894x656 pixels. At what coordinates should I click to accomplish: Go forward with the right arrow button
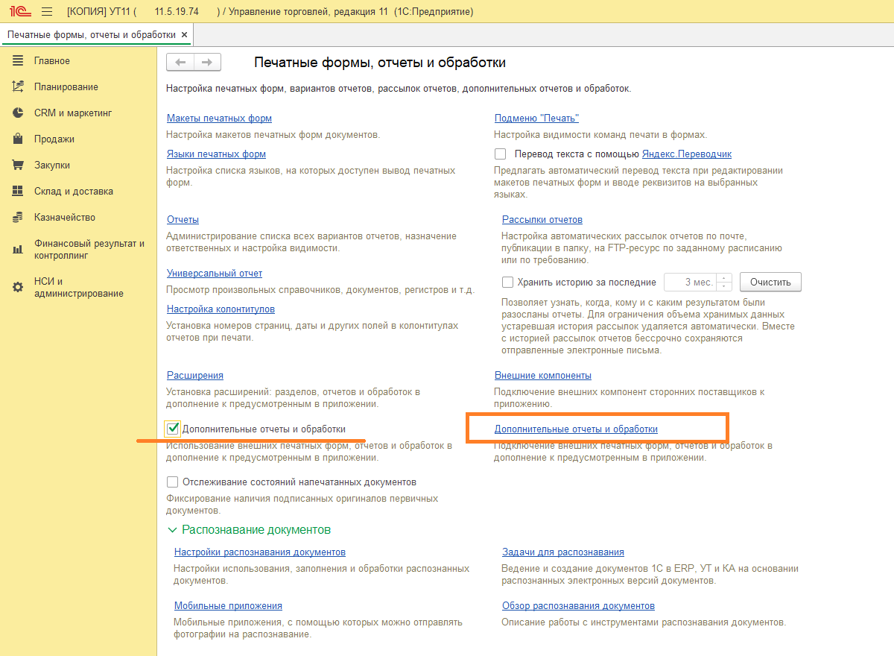[x=207, y=63]
